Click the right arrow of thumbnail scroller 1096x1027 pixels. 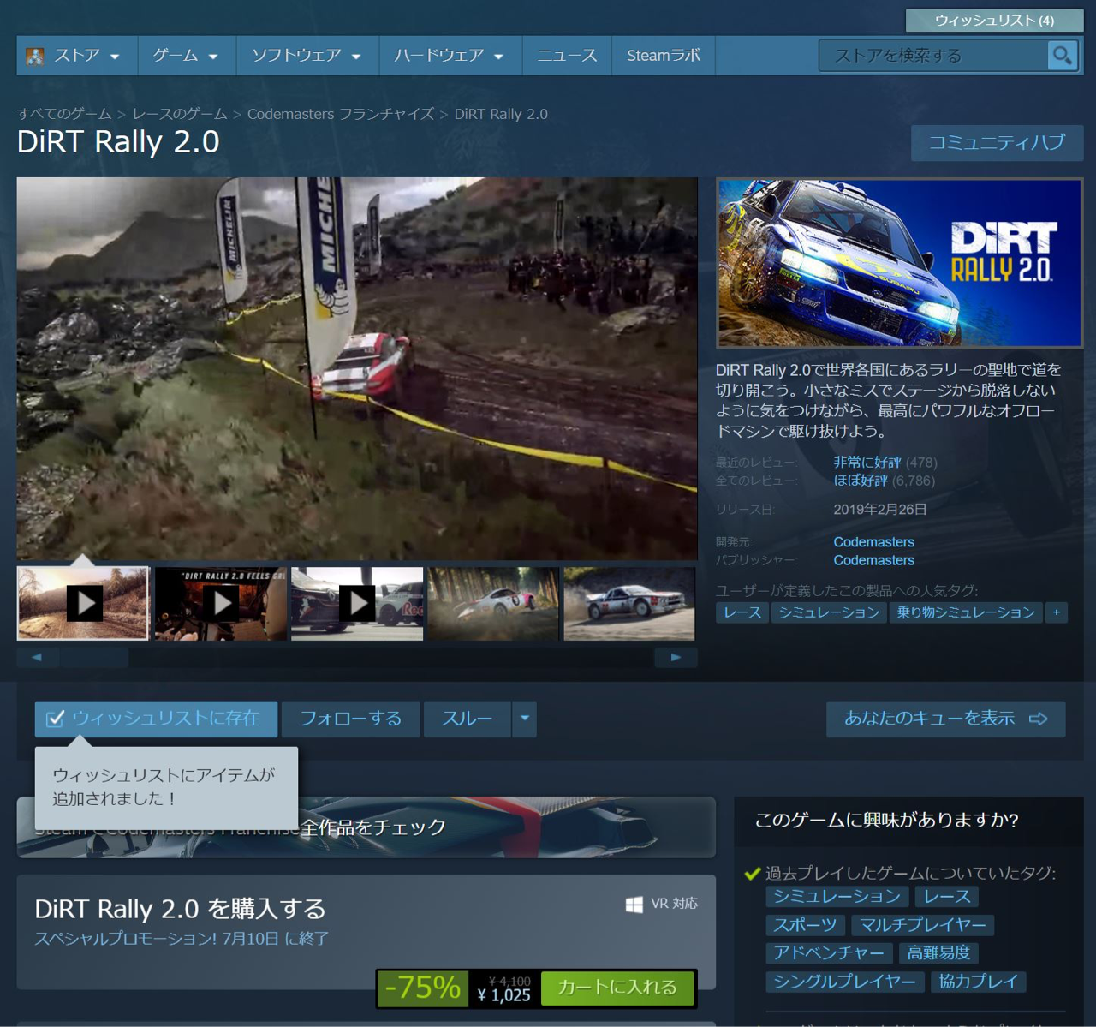point(676,657)
